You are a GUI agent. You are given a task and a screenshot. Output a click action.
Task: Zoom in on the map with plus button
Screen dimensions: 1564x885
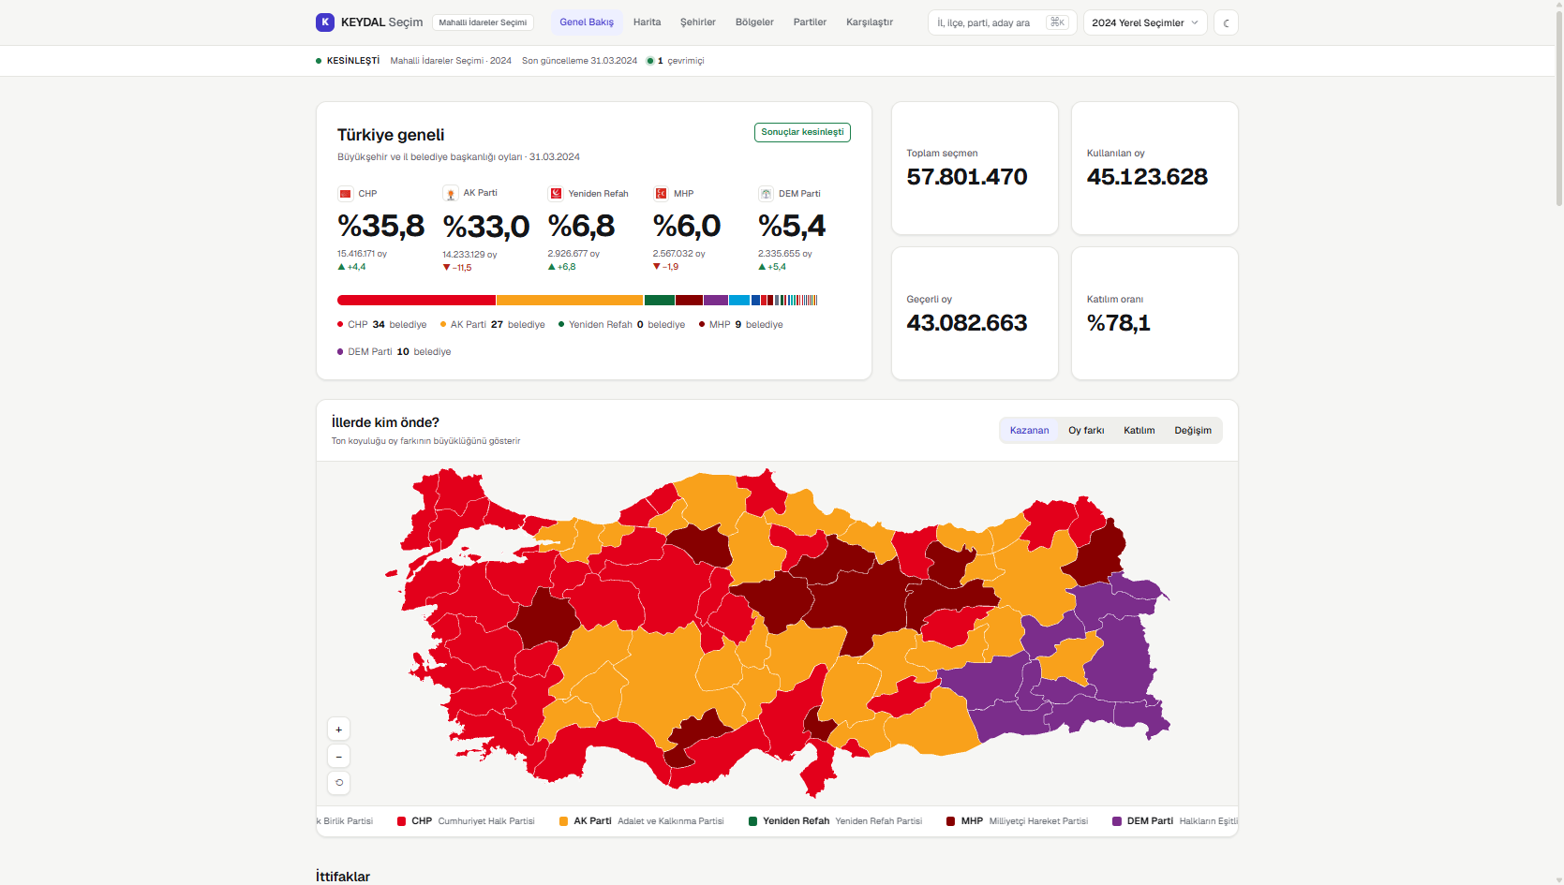[x=339, y=730]
